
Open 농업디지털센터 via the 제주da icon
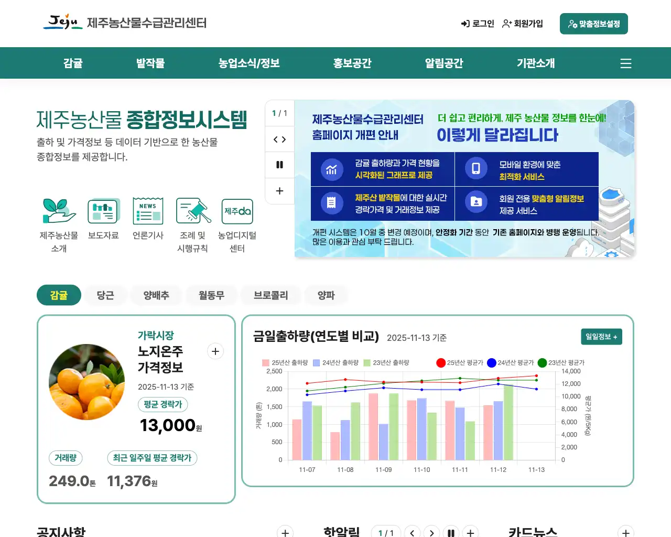236,211
